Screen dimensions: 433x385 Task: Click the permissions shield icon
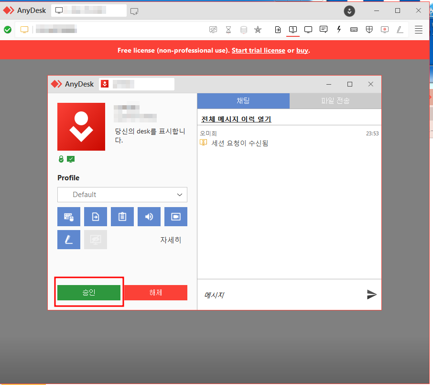pos(369,29)
